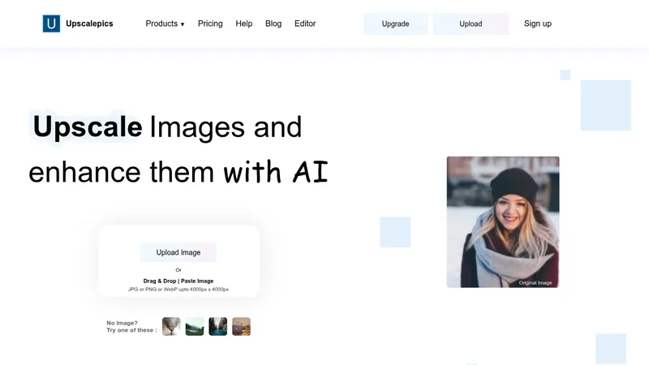Click the Drag & Drop | Paste Image text
Screen dimensions: 649x365
pos(178,281)
